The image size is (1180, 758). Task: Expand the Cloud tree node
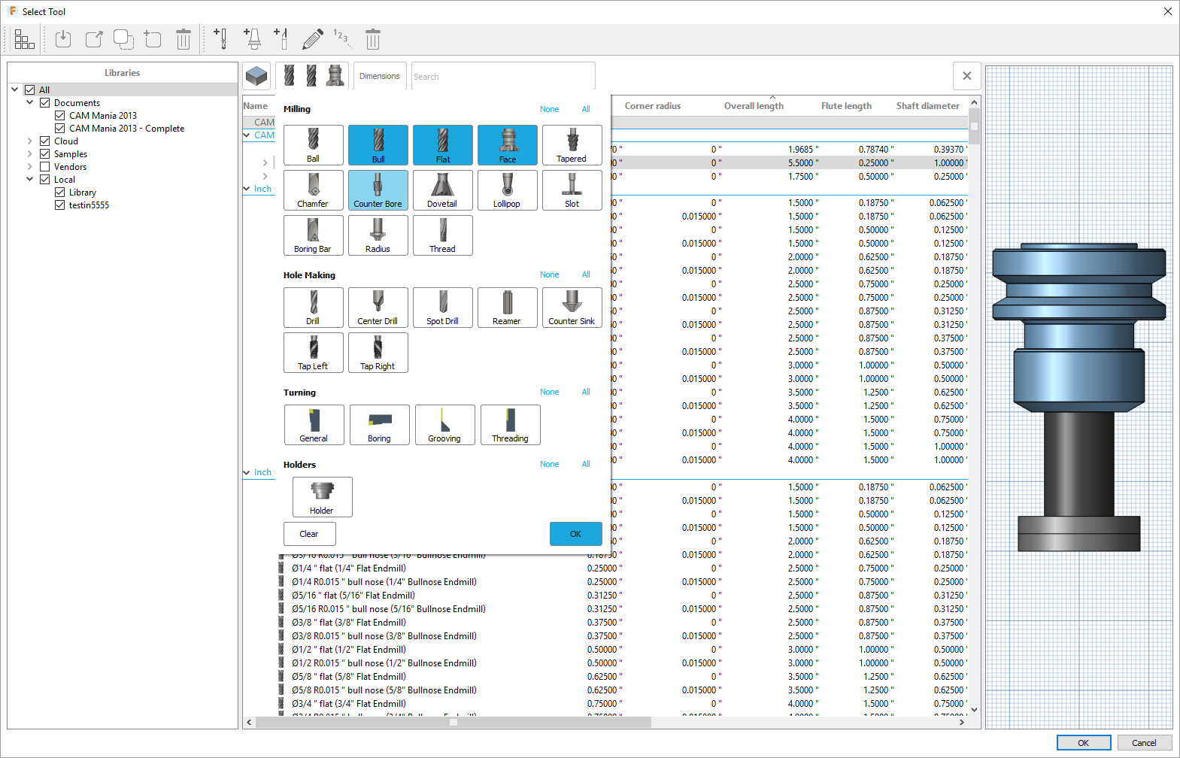(29, 141)
